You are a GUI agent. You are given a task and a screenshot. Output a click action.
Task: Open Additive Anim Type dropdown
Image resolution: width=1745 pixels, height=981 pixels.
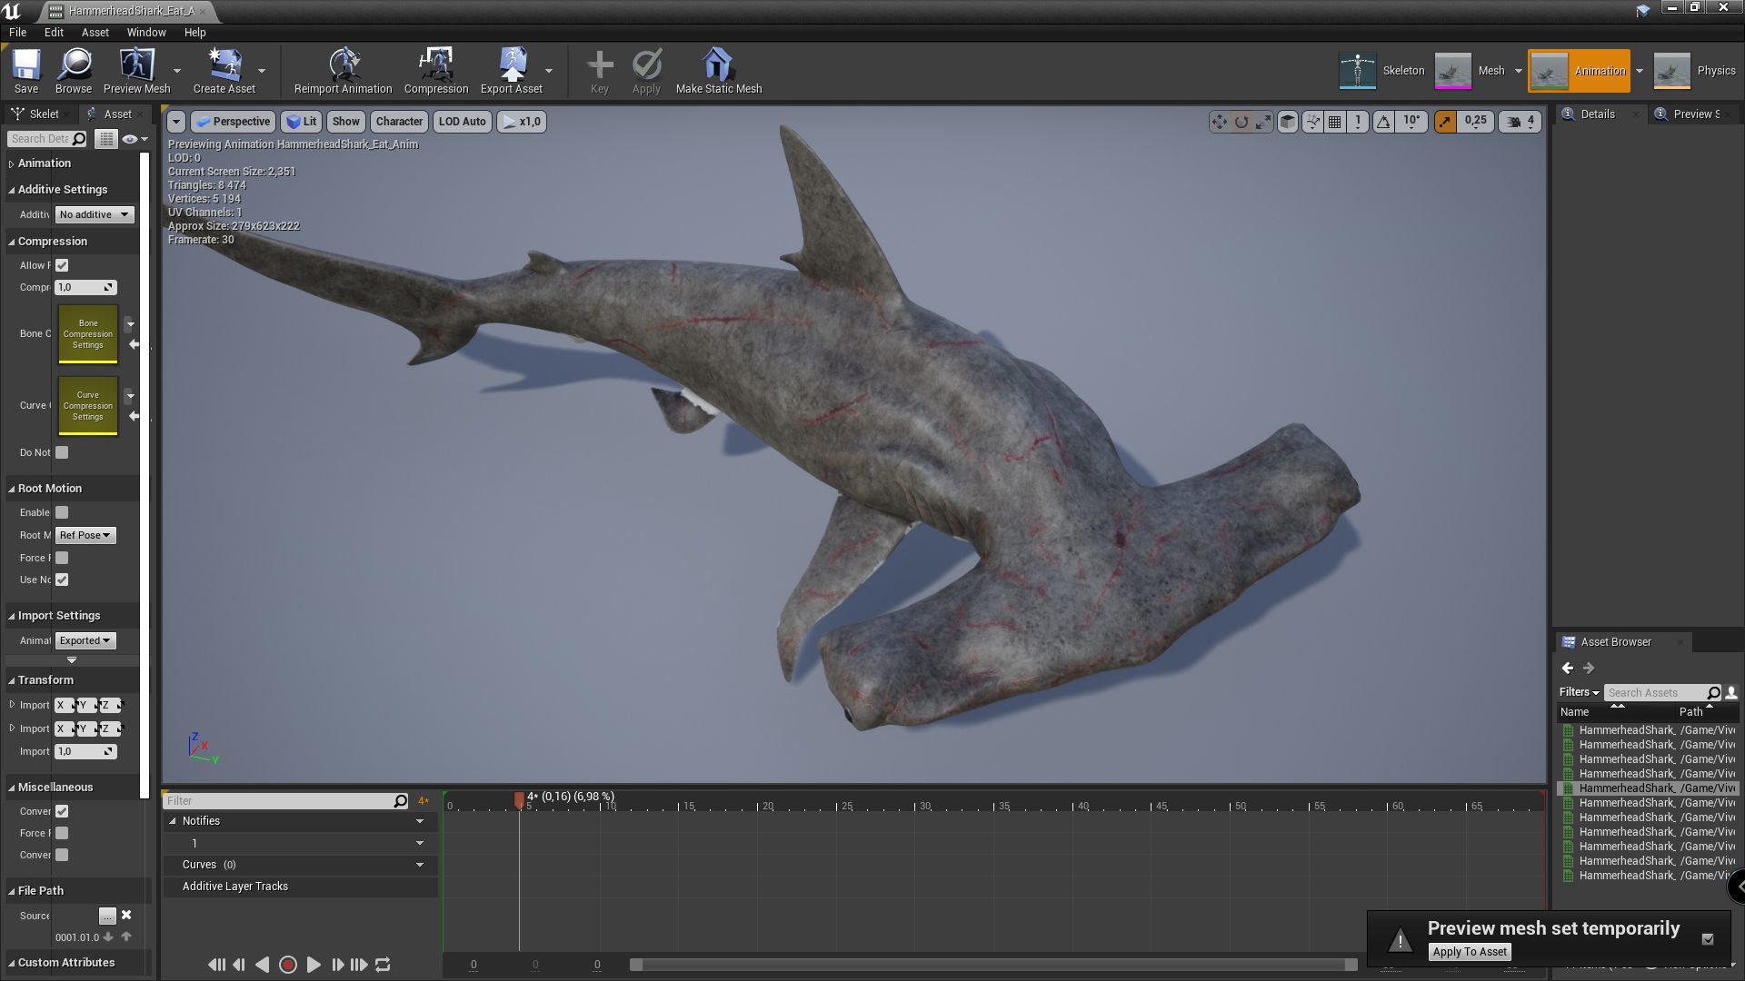tap(95, 214)
